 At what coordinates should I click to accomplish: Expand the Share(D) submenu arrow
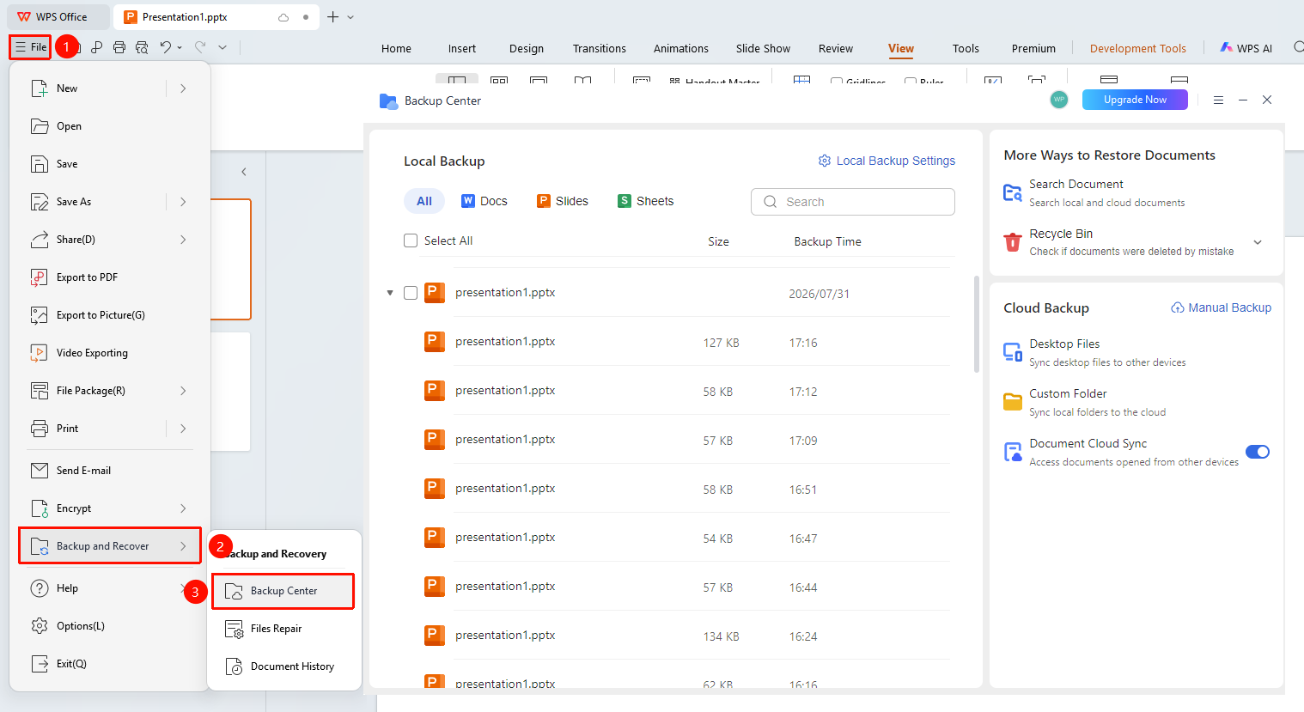click(183, 240)
